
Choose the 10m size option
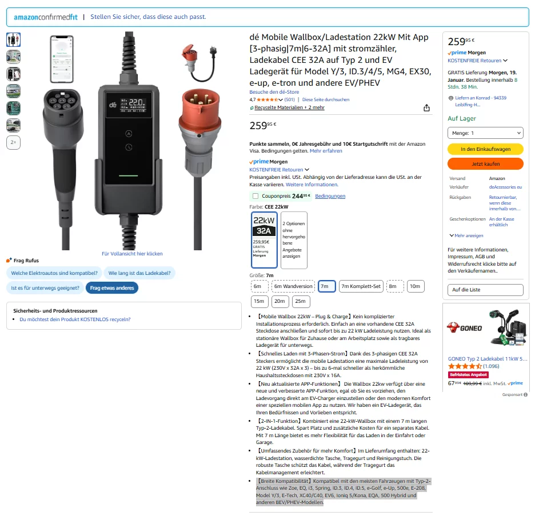point(415,286)
